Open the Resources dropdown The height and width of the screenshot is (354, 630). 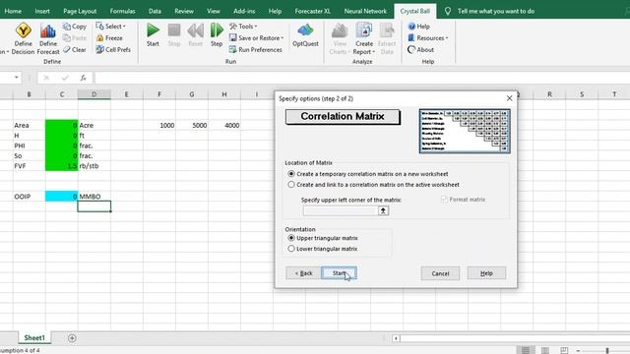(428, 38)
